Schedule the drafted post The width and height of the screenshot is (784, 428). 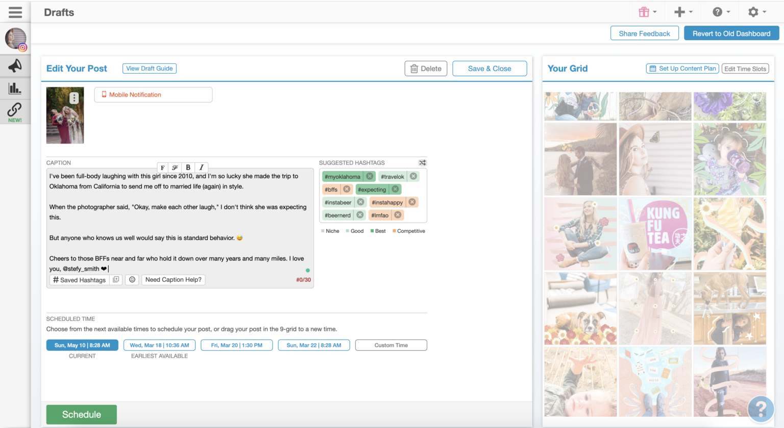[81, 414]
